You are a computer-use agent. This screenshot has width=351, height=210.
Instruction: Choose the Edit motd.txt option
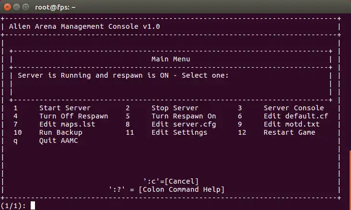tap(291, 124)
